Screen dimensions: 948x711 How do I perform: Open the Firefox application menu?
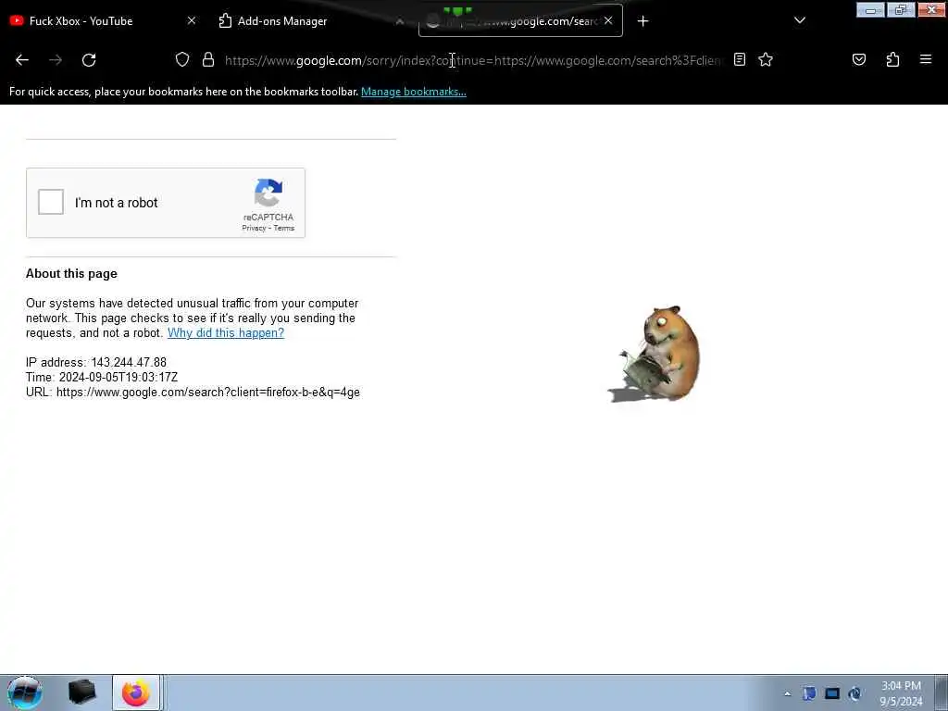pos(925,59)
